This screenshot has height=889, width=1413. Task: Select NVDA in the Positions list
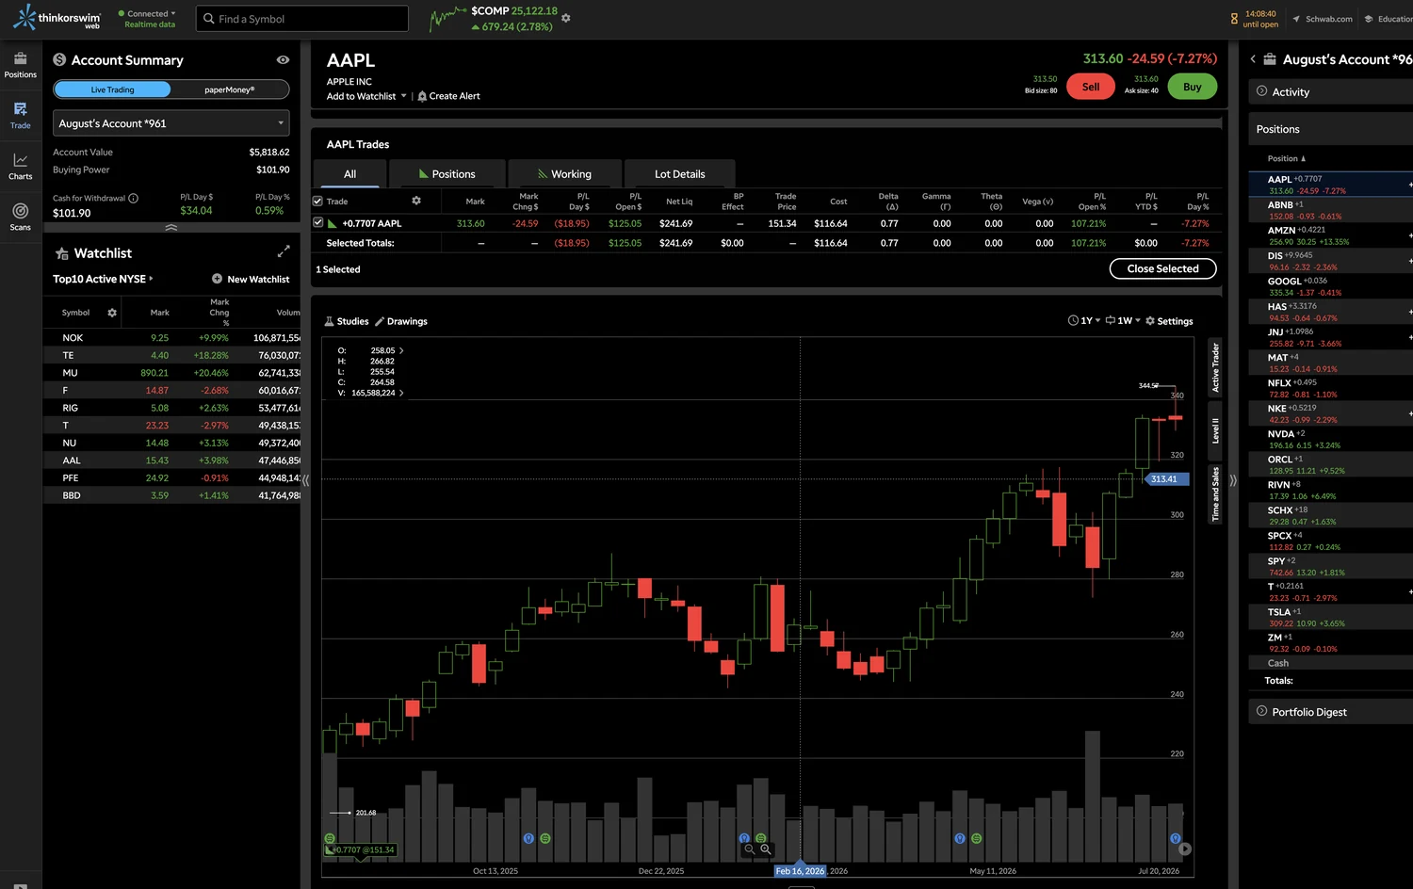(1330, 439)
